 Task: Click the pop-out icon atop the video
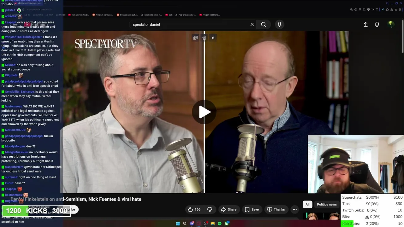195,38
